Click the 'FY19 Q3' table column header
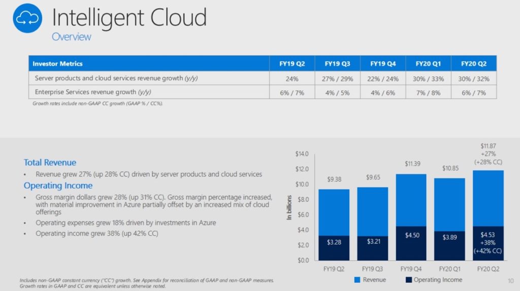The image size is (520, 291). [337, 63]
